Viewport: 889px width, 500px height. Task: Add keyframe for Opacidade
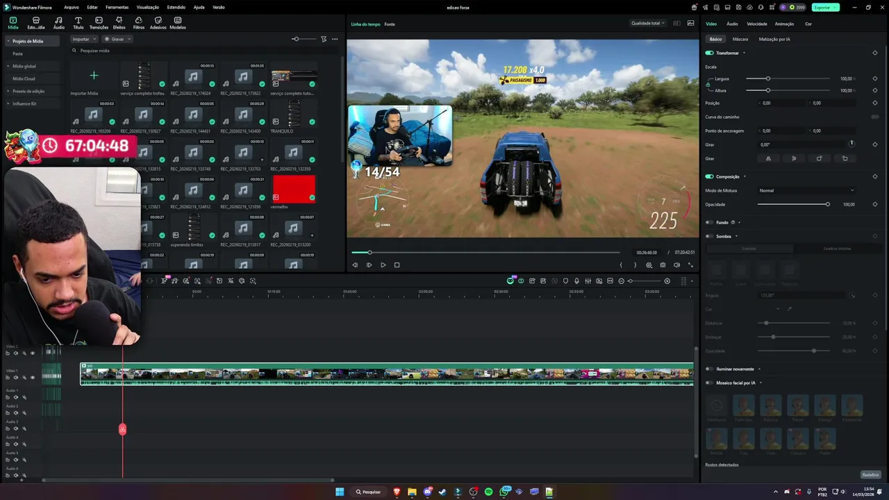coord(874,204)
